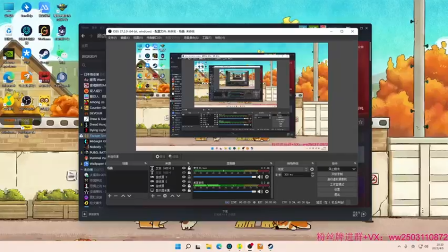Open the Tools menu in OBS

(x=207, y=38)
